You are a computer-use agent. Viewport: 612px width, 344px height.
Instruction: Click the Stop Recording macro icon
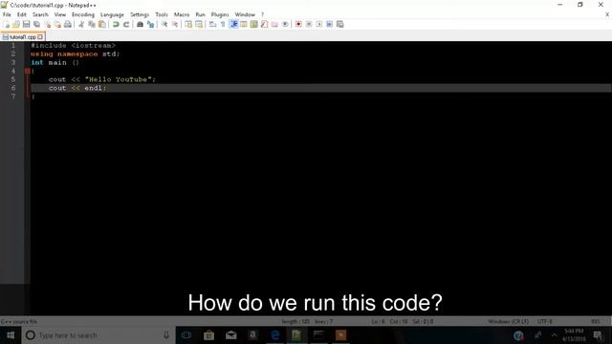click(309, 24)
